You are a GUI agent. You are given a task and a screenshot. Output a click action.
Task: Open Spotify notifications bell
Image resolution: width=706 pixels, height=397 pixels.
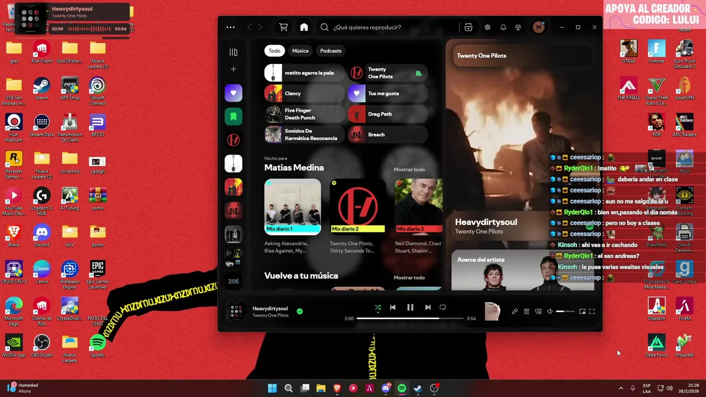pos(503,27)
